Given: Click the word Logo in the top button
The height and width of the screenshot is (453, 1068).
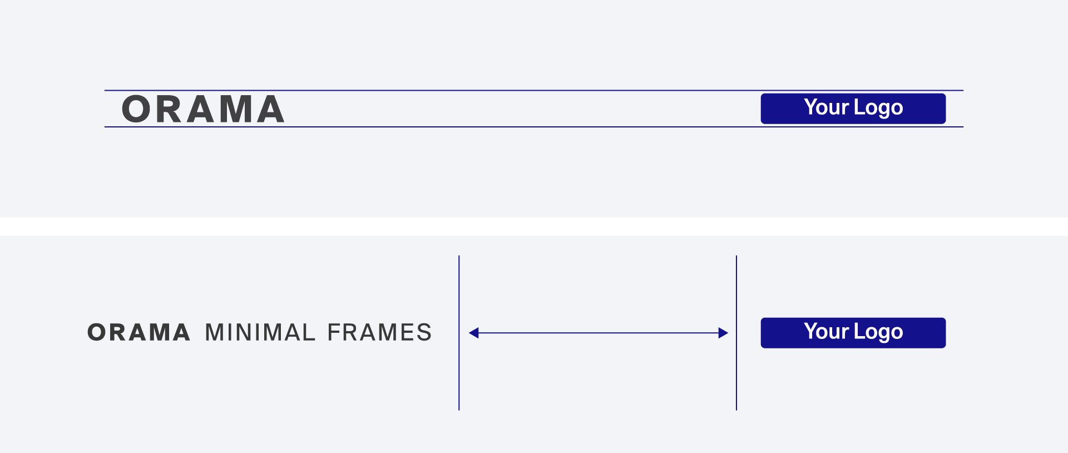Looking at the screenshot, I should [878, 108].
